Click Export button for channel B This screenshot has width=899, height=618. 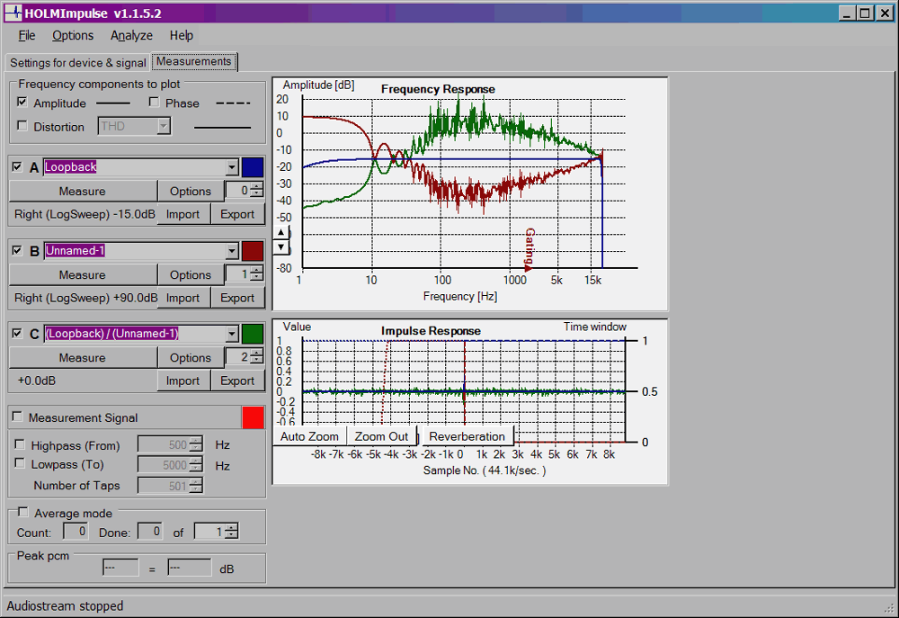237,298
